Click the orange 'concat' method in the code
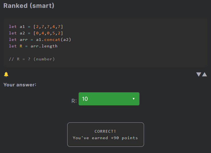This screenshot has width=211, height=153. 52,40
